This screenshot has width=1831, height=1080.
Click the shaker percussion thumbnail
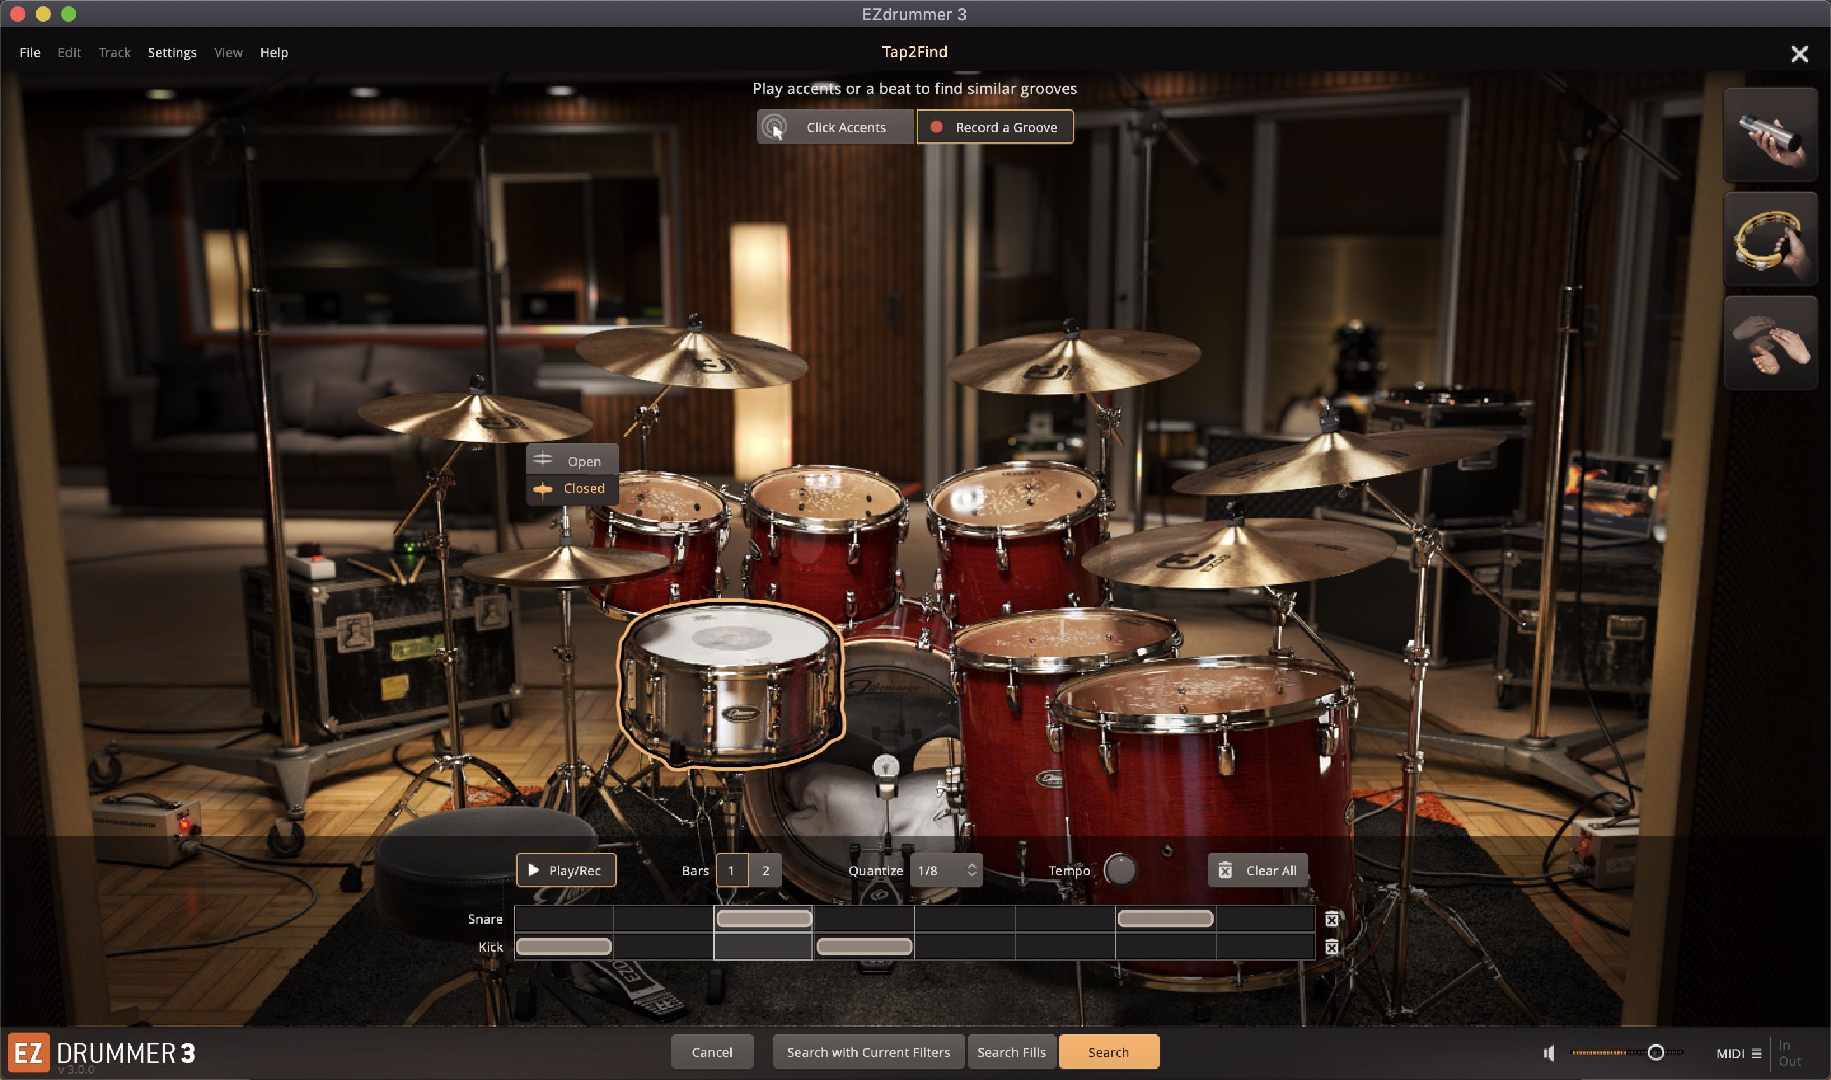1771,135
